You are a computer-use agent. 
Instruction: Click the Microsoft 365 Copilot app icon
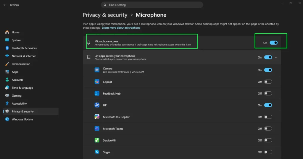pyautogui.click(x=97, y=117)
